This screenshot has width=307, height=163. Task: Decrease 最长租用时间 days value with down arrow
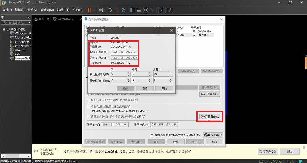pyautogui.click(x=129, y=82)
